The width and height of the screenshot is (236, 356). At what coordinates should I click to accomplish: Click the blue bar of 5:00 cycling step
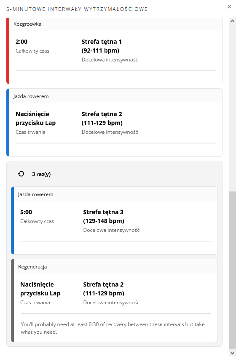(13, 221)
